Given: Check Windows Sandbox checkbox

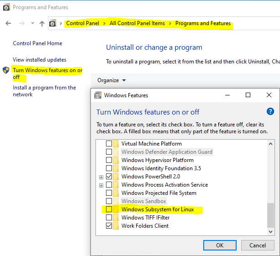Looking at the screenshot, I should point(109,201).
